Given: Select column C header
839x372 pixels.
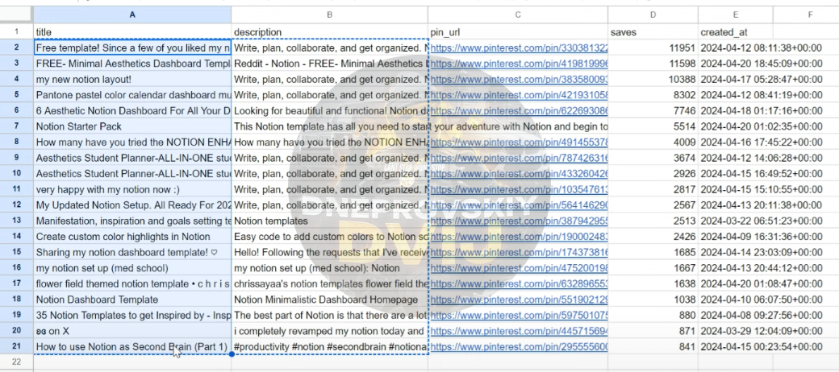Looking at the screenshot, I should [518, 15].
